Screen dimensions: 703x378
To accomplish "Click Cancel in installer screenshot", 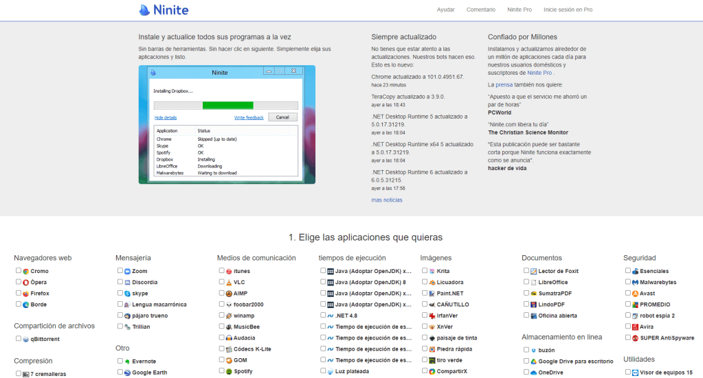I will pos(282,117).
